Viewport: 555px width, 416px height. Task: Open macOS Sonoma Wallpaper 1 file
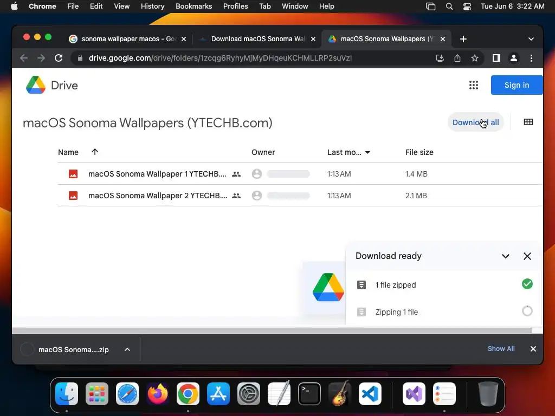pos(157,174)
